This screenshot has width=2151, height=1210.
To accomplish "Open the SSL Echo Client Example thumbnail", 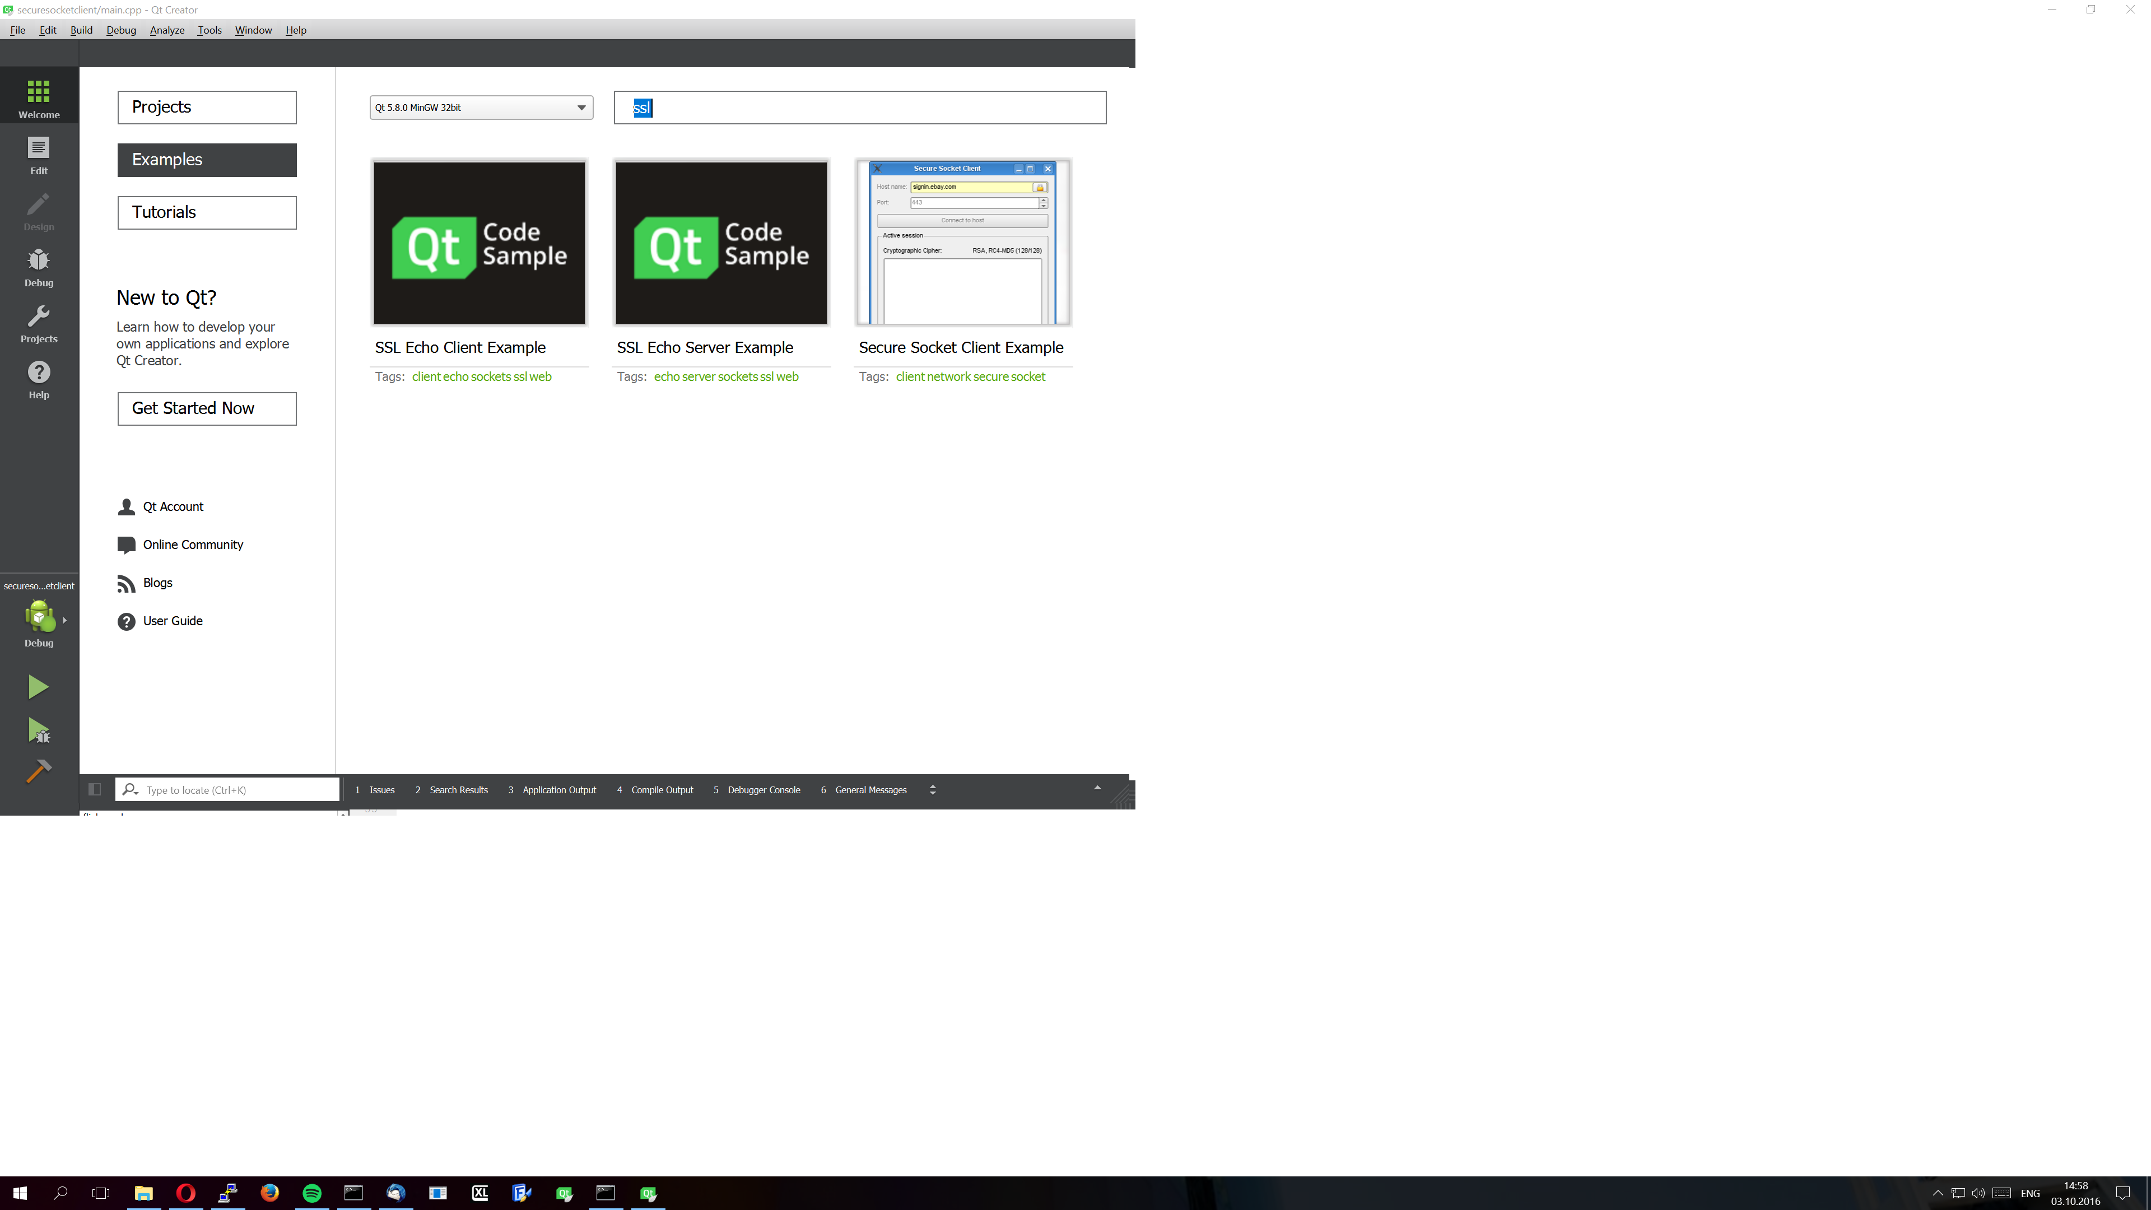I will 479,243.
